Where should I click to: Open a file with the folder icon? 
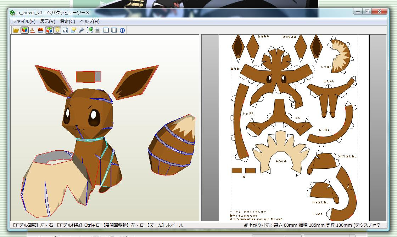coord(16,30)
